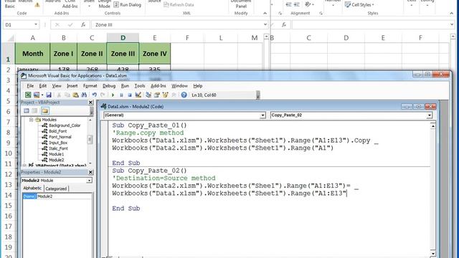This screenshot has width=459, height=258.
Task: Switch to the Categorized properties tab
Action: pyautogui.click(x=56, y=188)
